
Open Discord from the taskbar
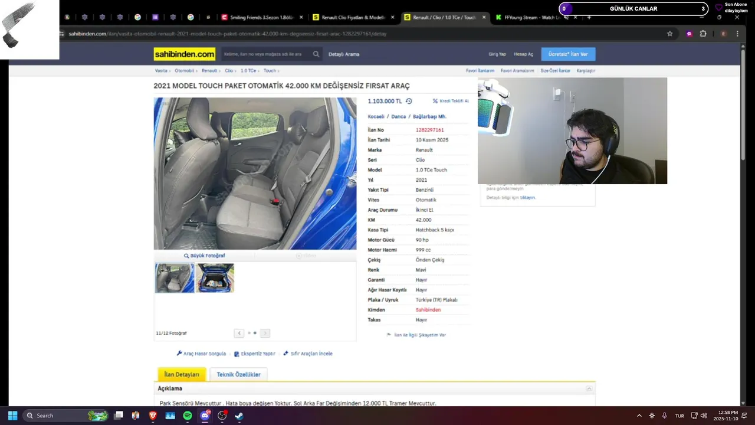[205, 416]
